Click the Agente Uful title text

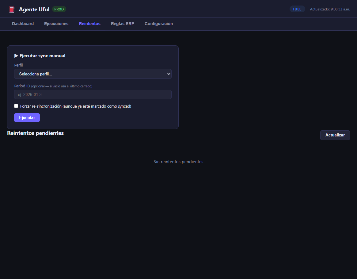coord(34,10)
